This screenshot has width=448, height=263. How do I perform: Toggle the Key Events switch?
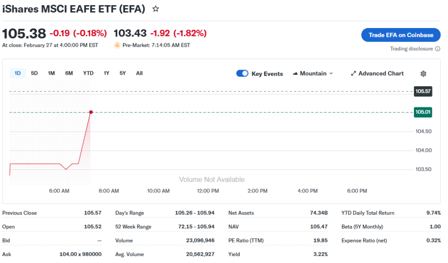pyautogui.click(x=242, y=74)
